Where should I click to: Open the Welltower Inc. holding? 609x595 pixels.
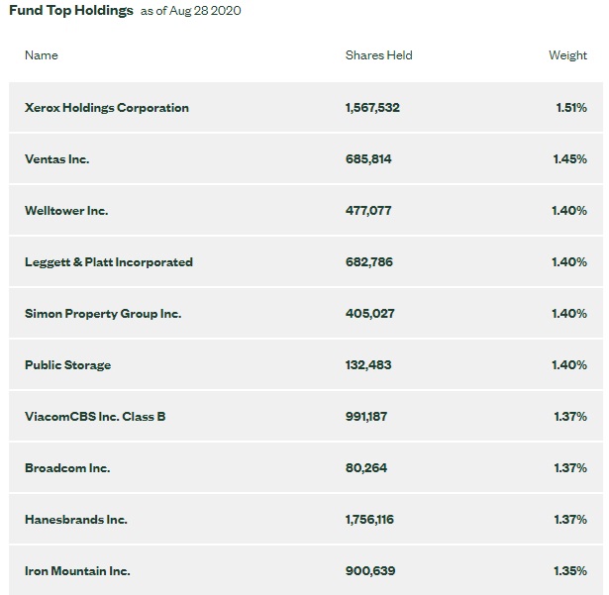coord(66,211)
